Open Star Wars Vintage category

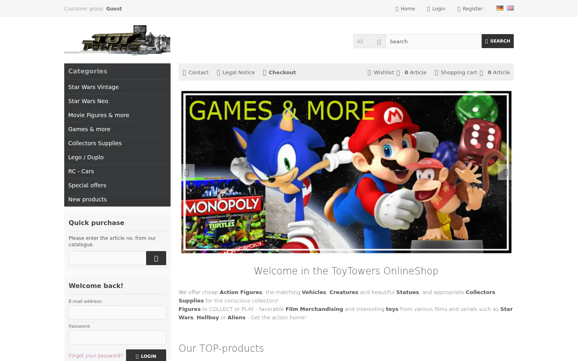pyautogui.click(x=117, y=87)
